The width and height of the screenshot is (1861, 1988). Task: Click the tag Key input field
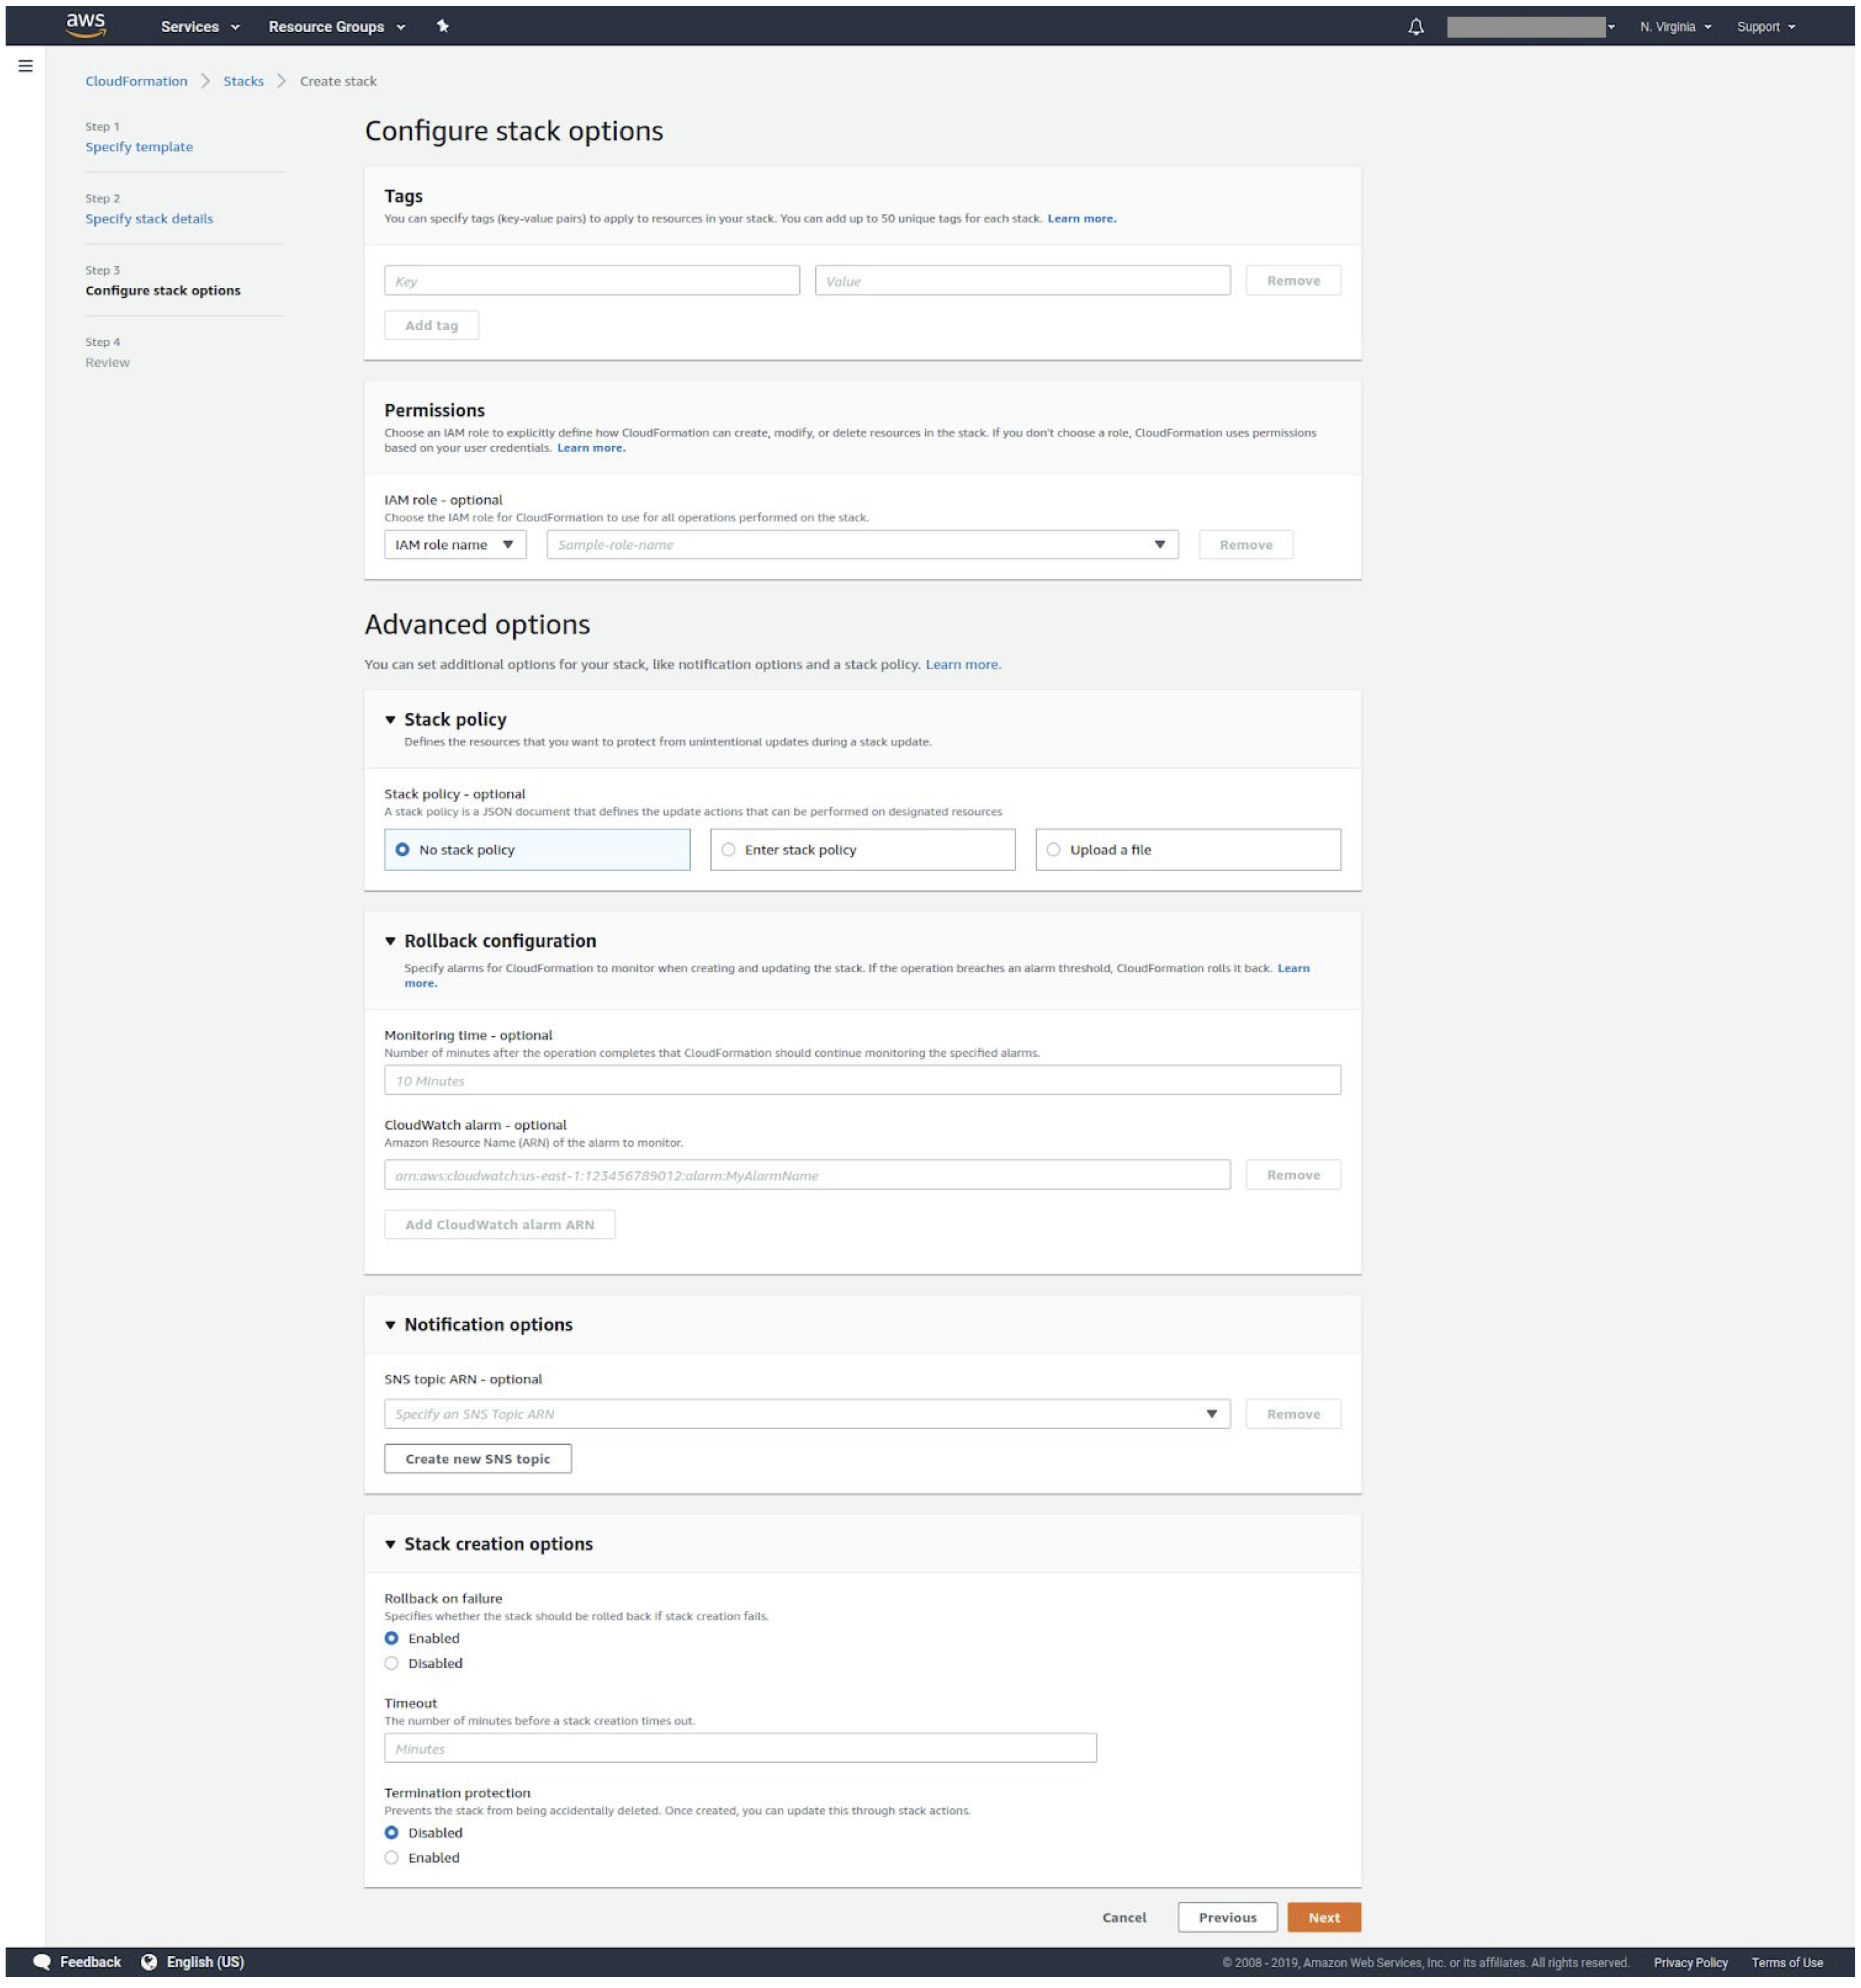pyautogui.click(x=591, y=280)
